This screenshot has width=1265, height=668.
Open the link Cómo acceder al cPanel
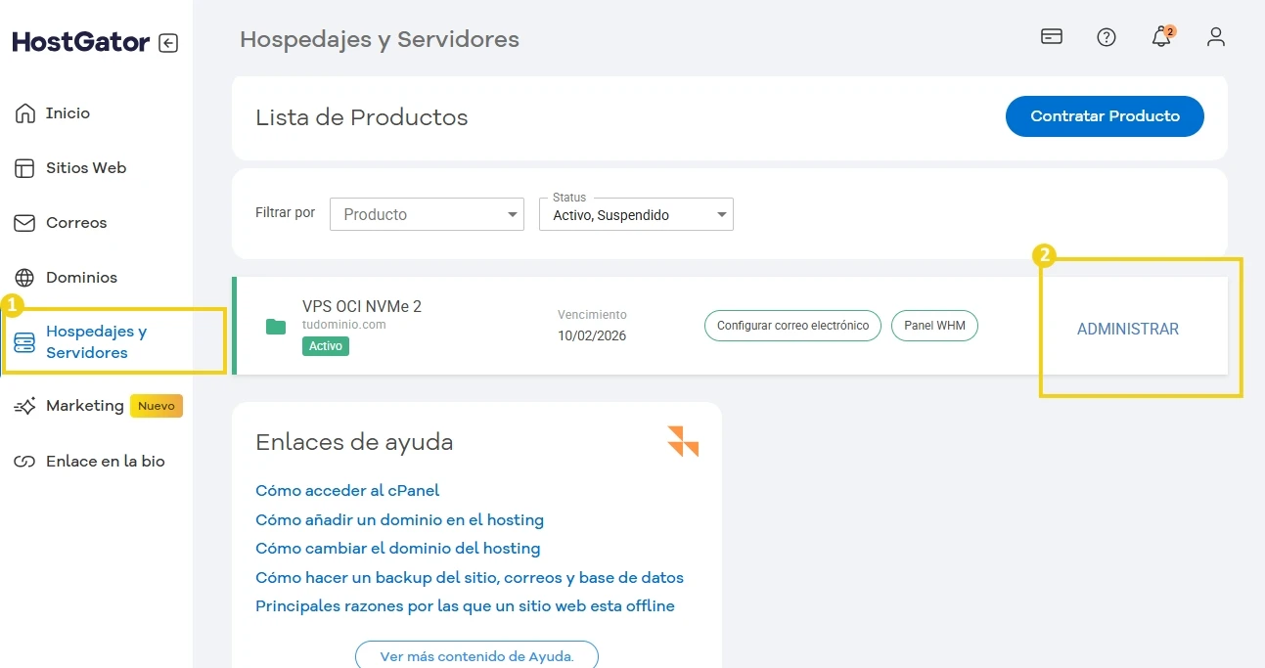point(347,490)
